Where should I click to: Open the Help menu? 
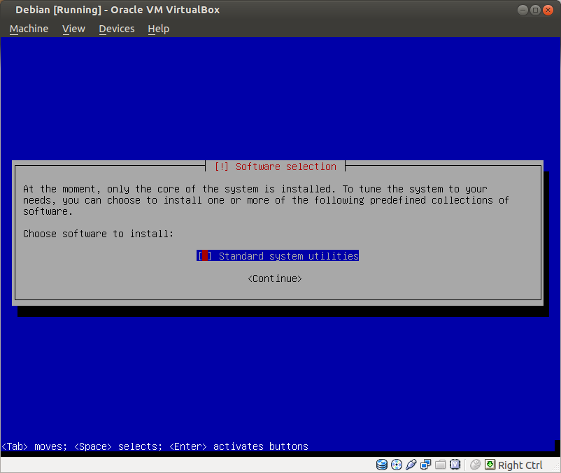coord(159,29)
